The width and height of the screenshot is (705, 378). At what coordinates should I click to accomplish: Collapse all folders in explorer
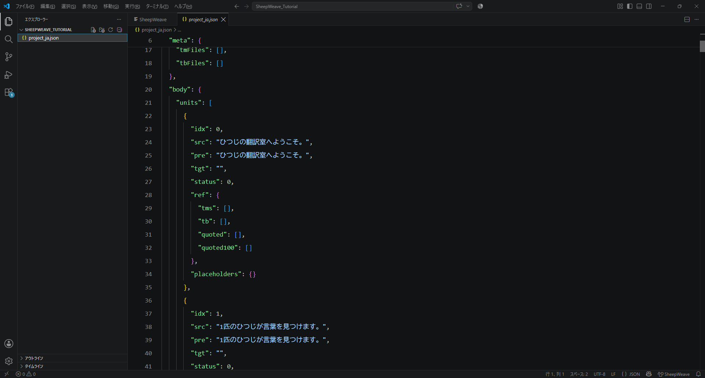click(119, 30)
